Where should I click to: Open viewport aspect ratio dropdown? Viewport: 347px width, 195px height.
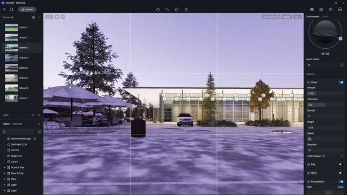(49, 17)
